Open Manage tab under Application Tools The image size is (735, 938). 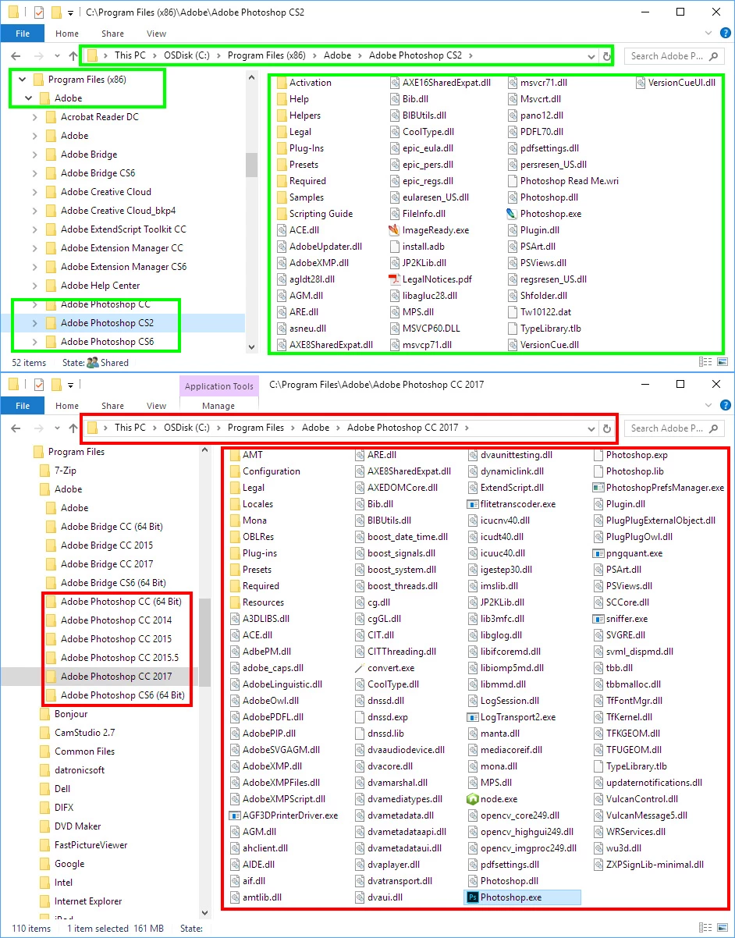218,406
